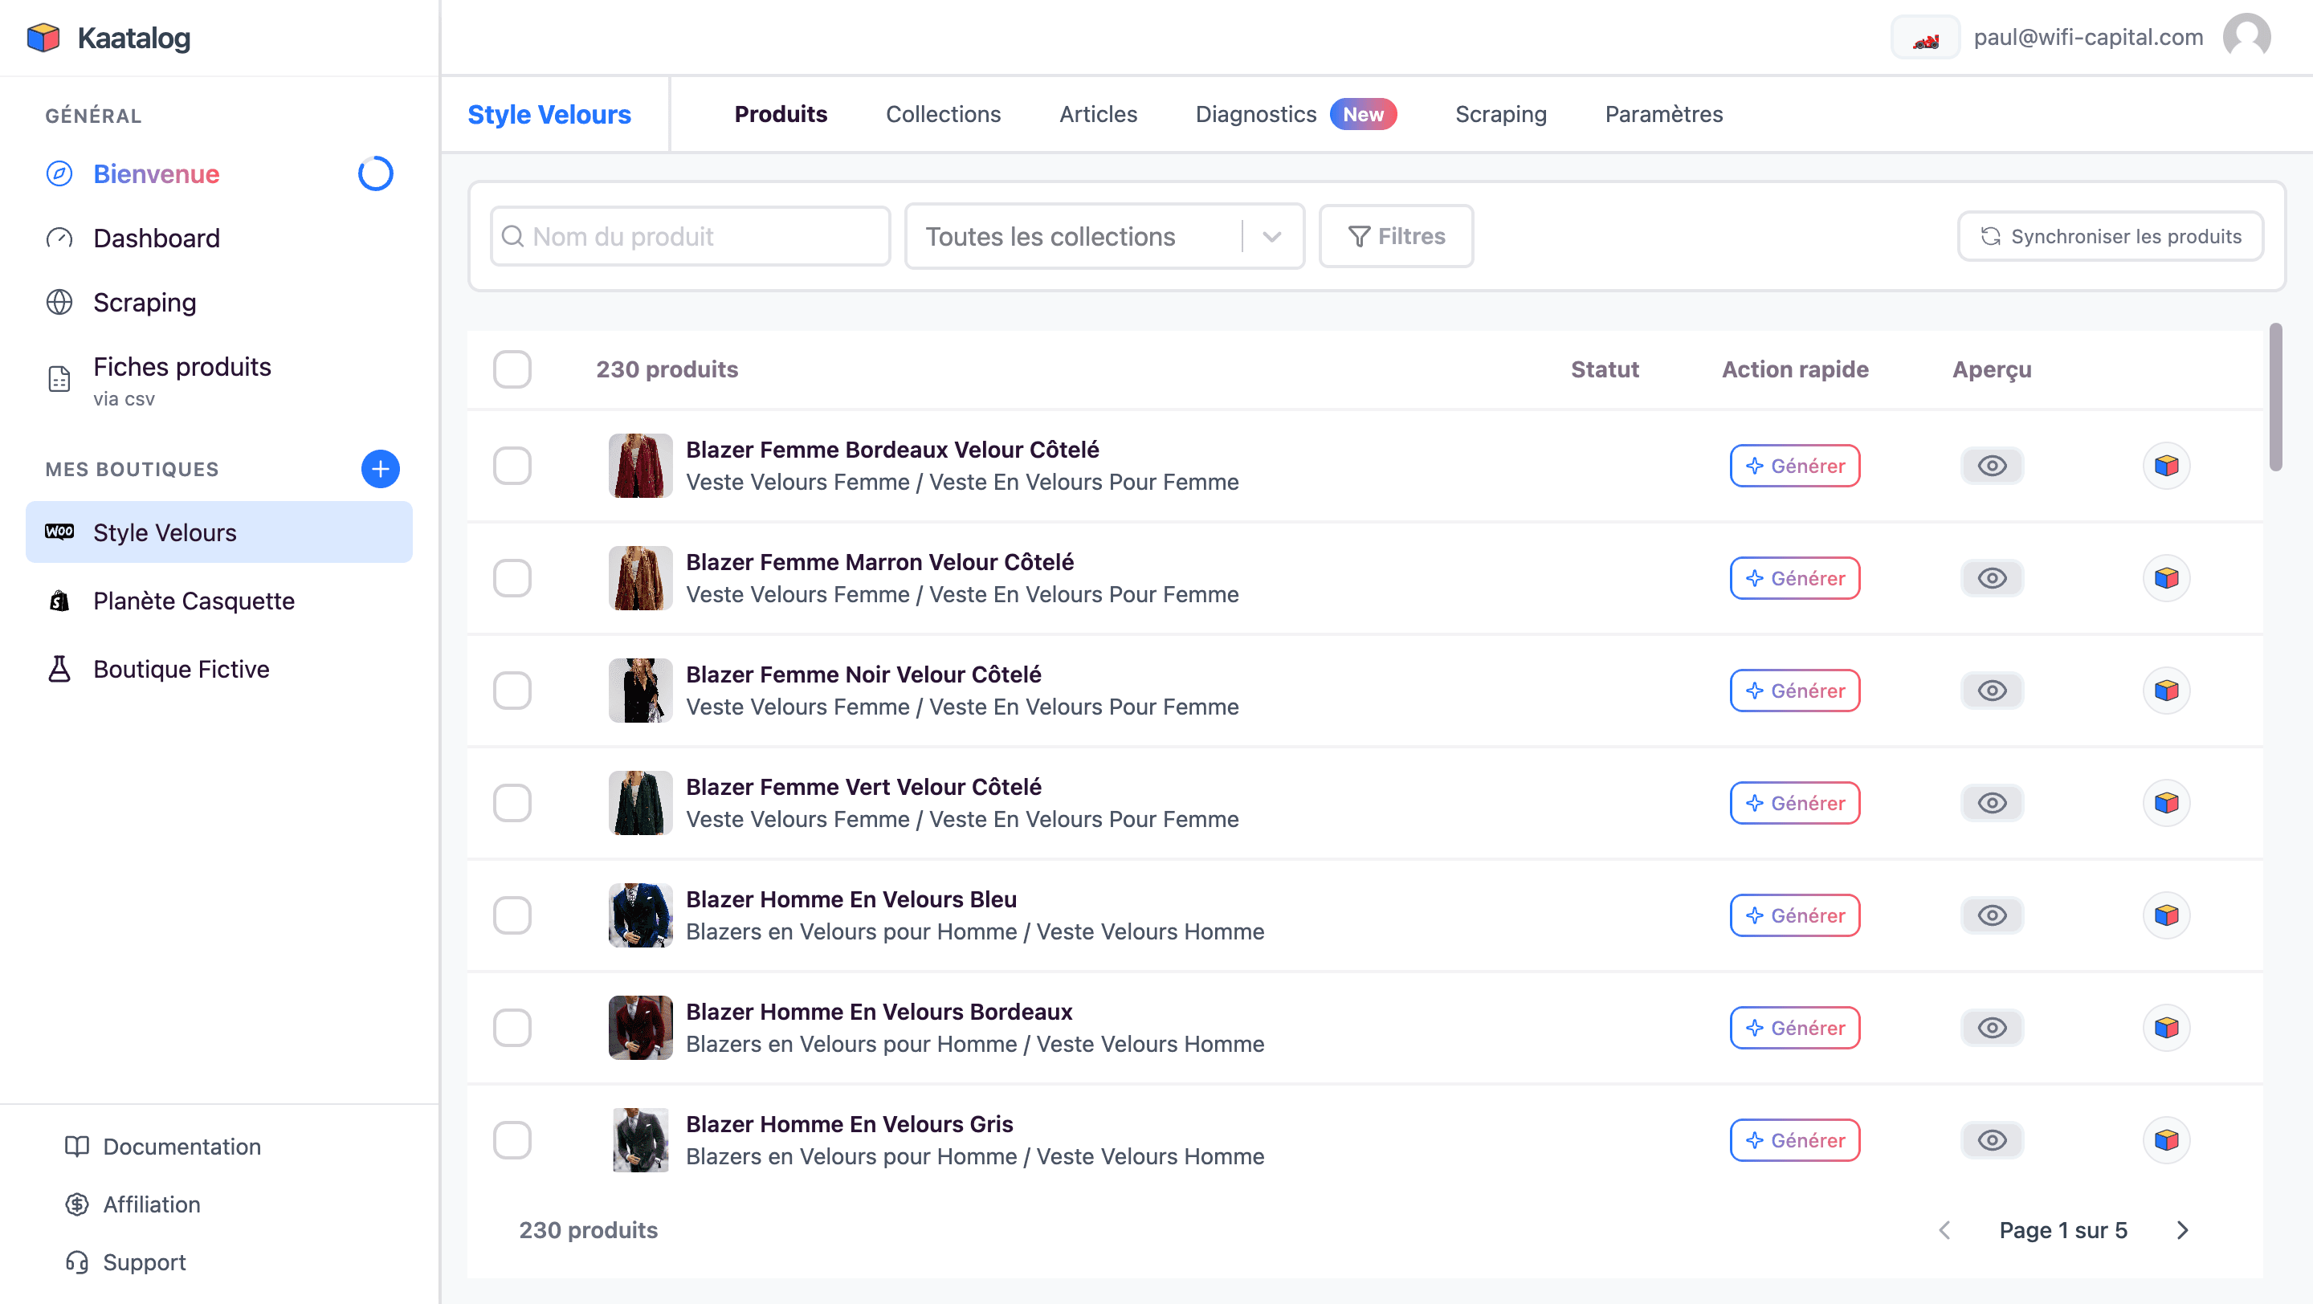This screenshot has width=2313, height=1304.
Task: Open the Filtres filter panel
Action: 1395,236
